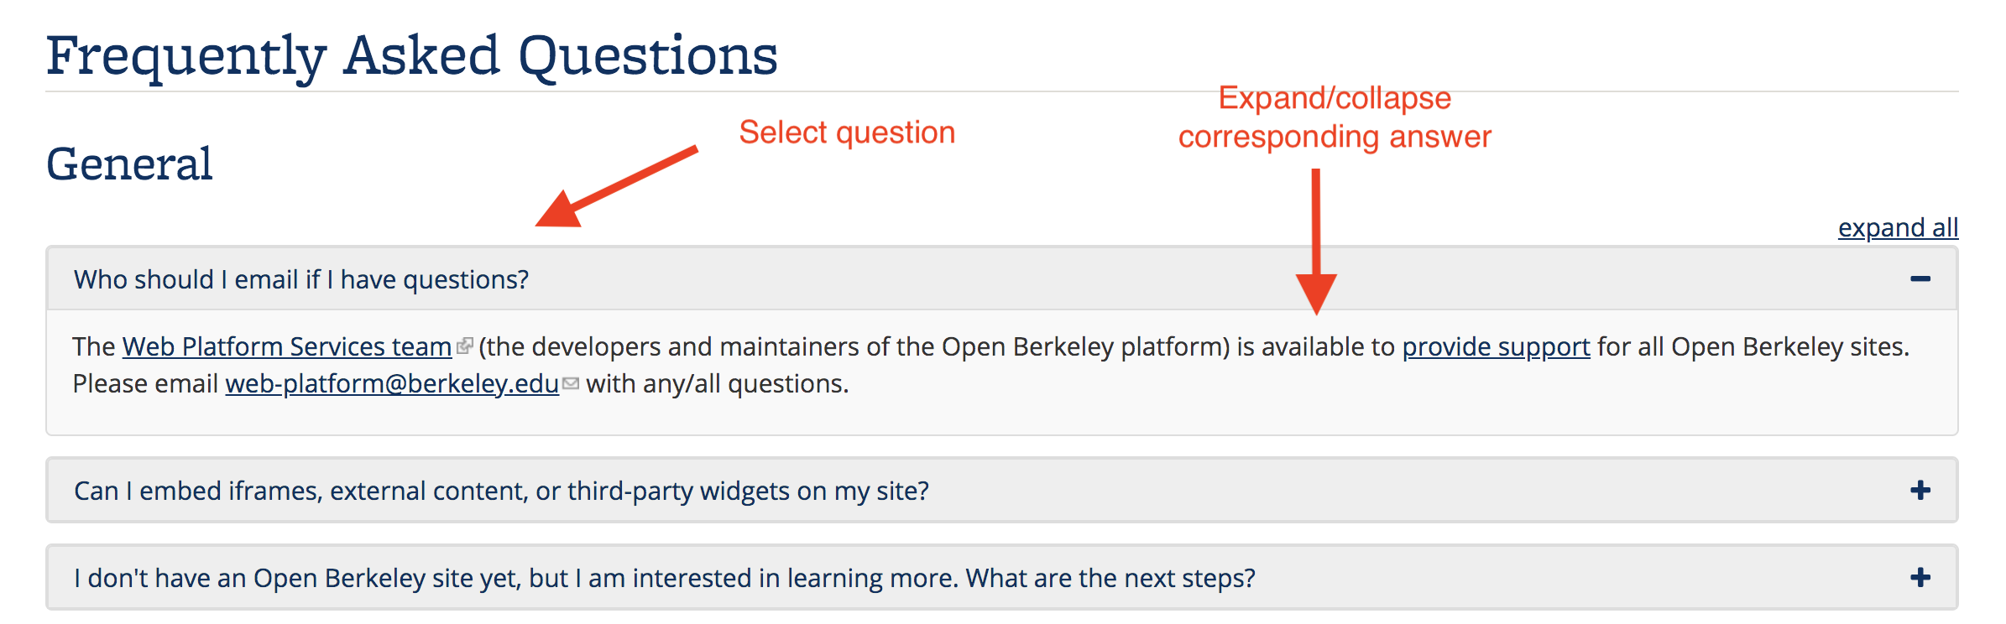Click the diagonal red arrow under Select question
2006x624 pixels.
[617, 186]
